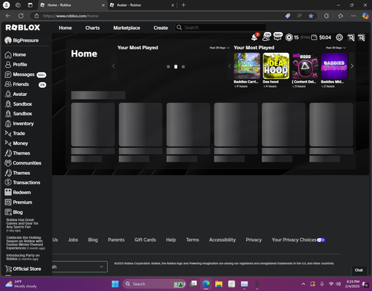Click the taskbar Search box
372x291 pixels.
tap(154, 284)
